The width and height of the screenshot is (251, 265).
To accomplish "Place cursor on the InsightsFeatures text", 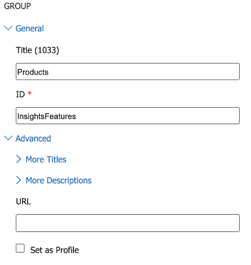I will [x=46, y=116].
